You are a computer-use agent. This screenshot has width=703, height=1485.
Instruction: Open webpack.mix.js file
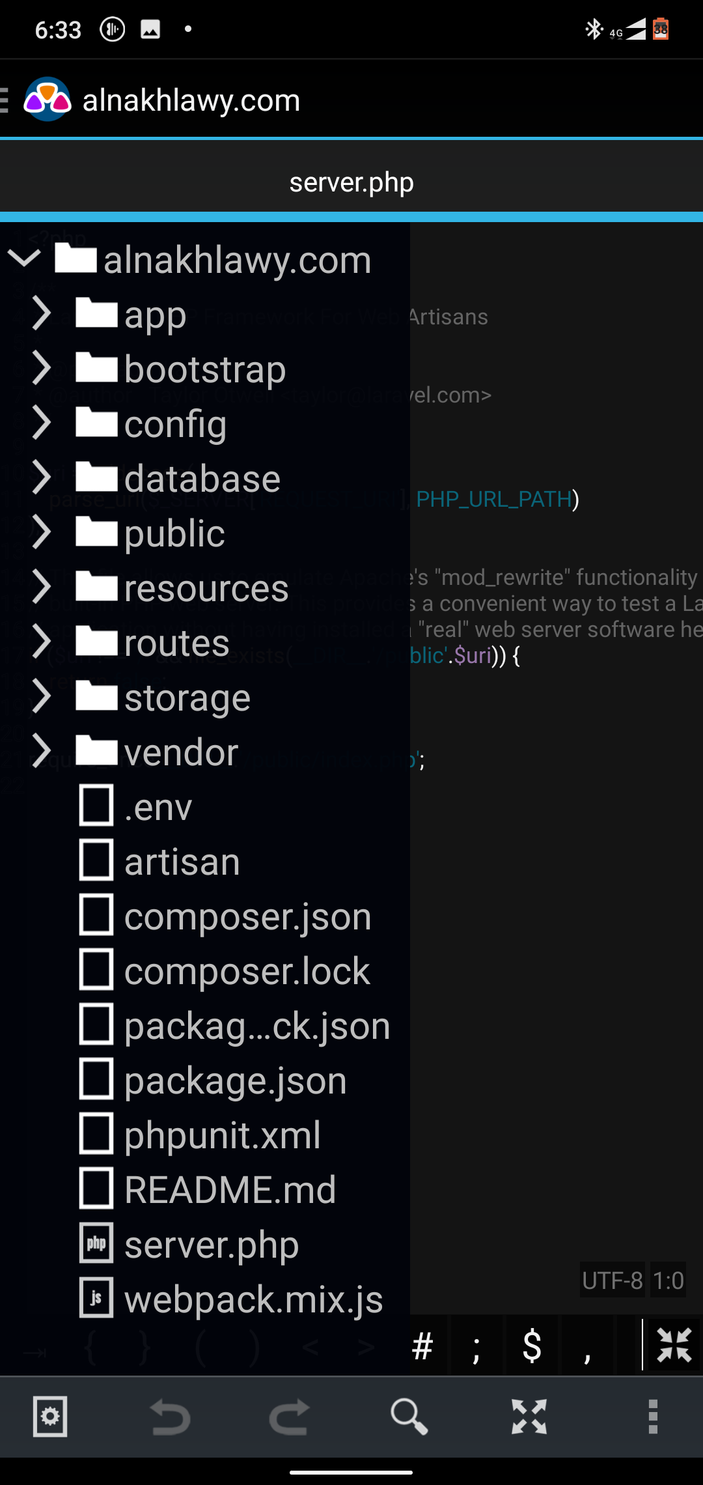(x=253, y=1299)
